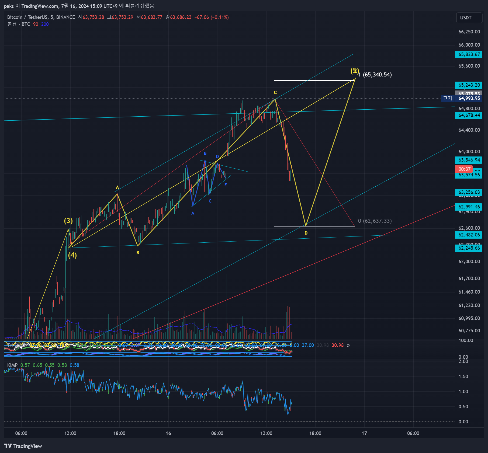Click the 62,991.46 cyan price label
Viewport: 488px width, 453px height.
[x=469, y=207]
